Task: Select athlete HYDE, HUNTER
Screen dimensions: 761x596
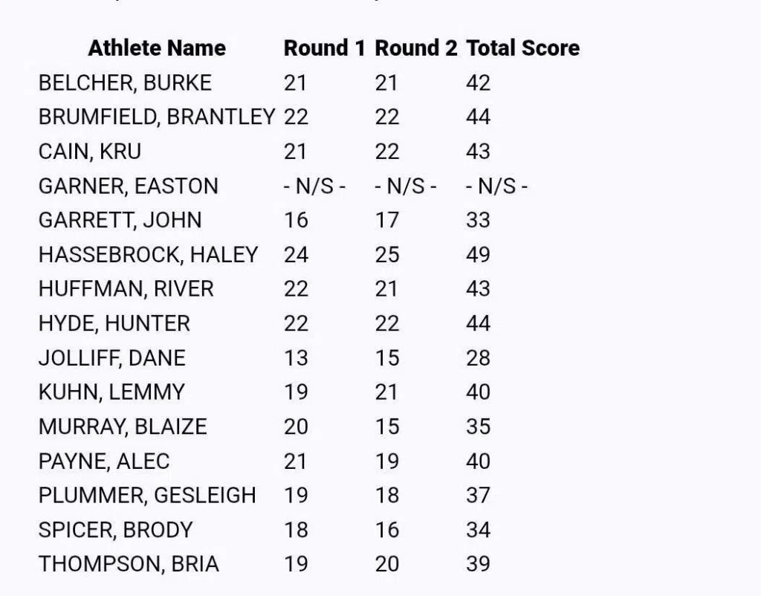Action: coord(114,323)
